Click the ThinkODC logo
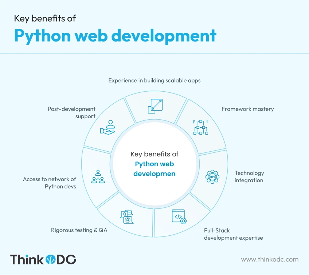Viewport: 309px width, 275px height. point(43,259)
